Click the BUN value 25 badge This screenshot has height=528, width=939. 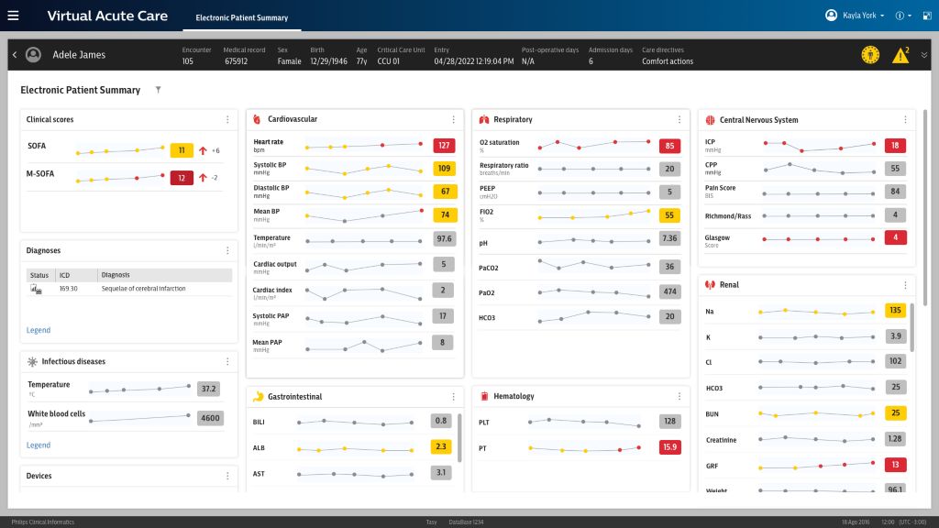coord(895,413)
